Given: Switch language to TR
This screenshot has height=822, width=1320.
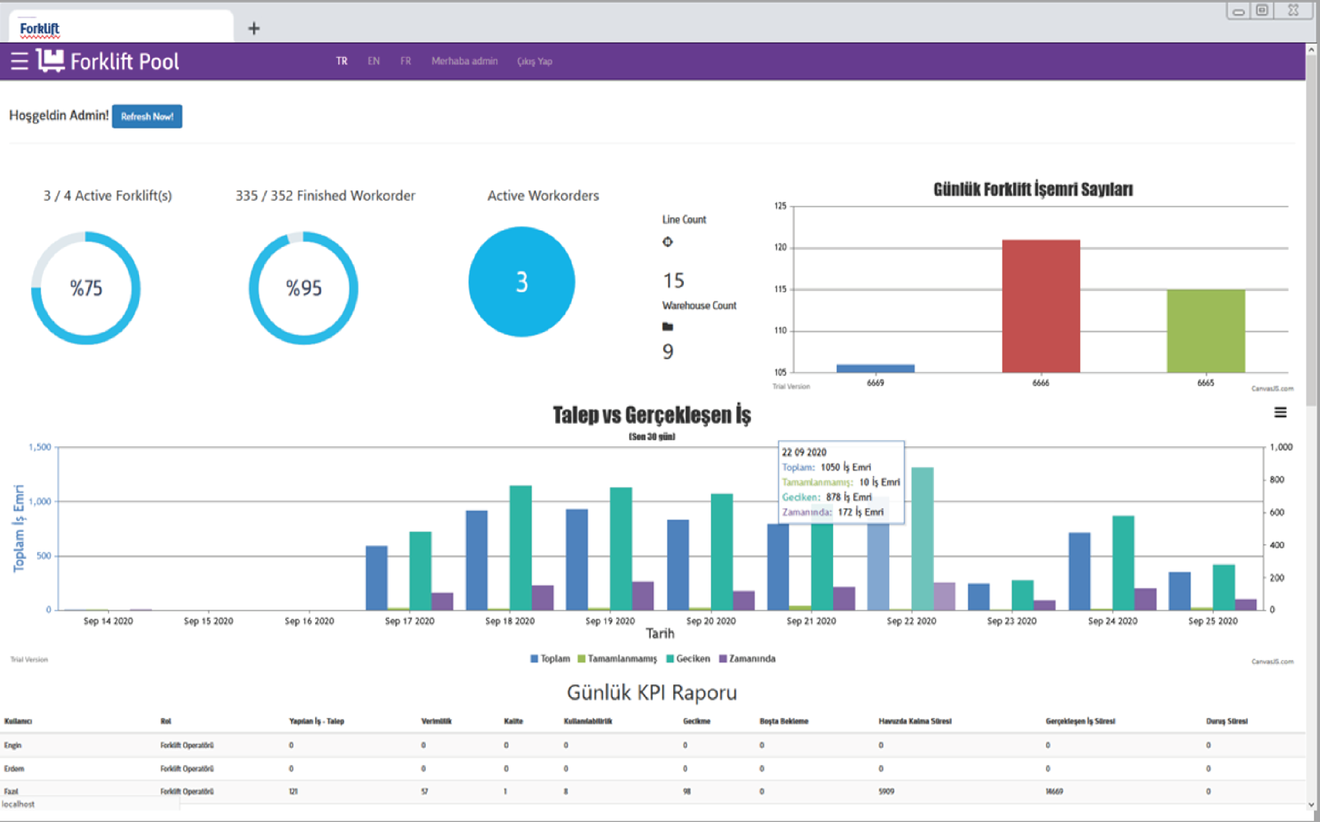Looking at the screenshot, I should (x=342, y=61).
